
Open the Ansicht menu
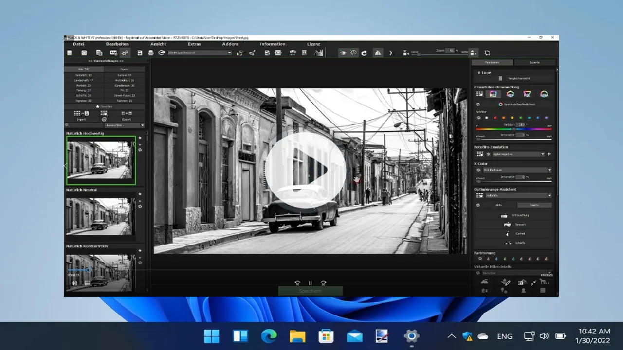(x=158, y=44)
